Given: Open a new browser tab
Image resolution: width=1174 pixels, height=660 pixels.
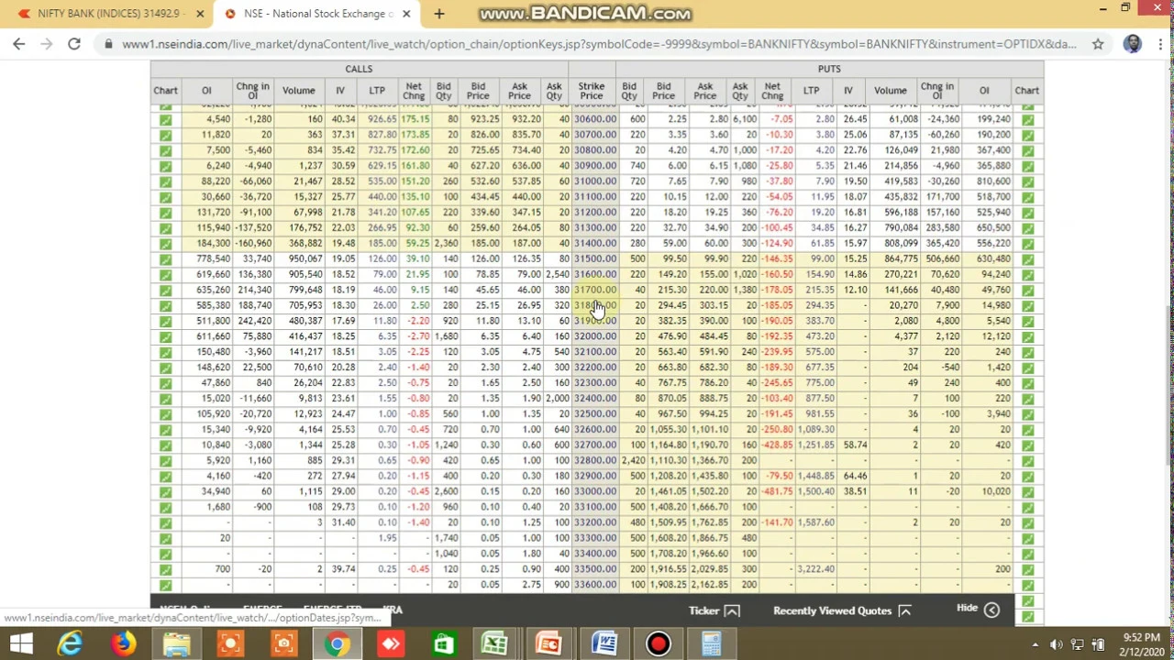Looking at the screenshot, I should click(438, 14).
